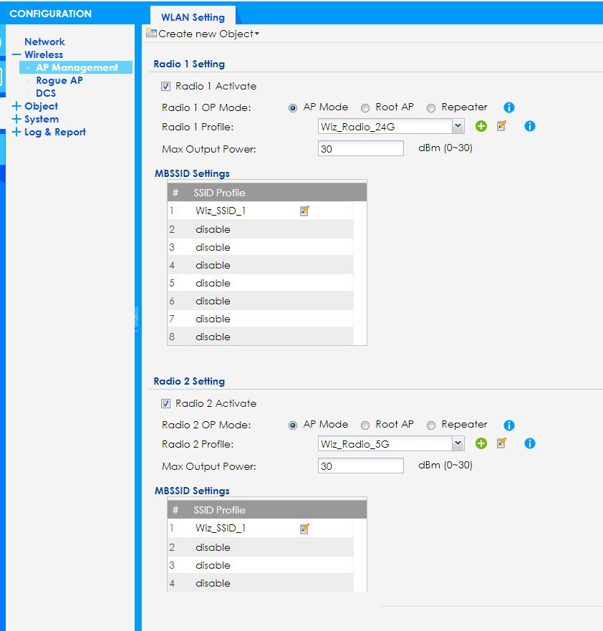Toggle the Radio 2 Activate checkbox
This screenshot has width=603, height=631.
(165, 403)
